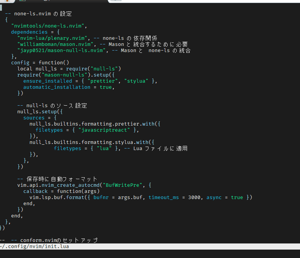Viewport: 300px width, 258px height.
Task: Click "vim.api.nvim_create_autocmd" call
Action: tap(58, 185)
